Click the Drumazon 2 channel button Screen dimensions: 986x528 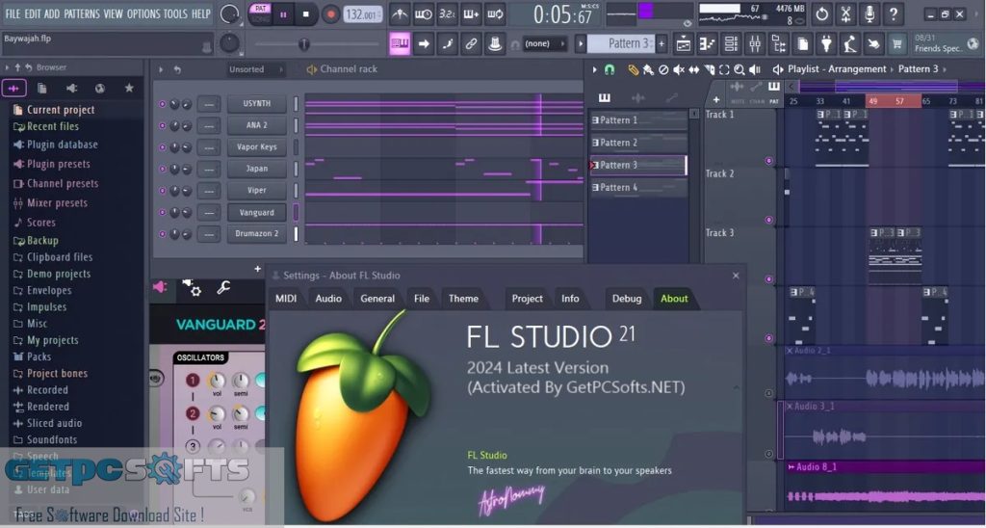pos(256,233)
